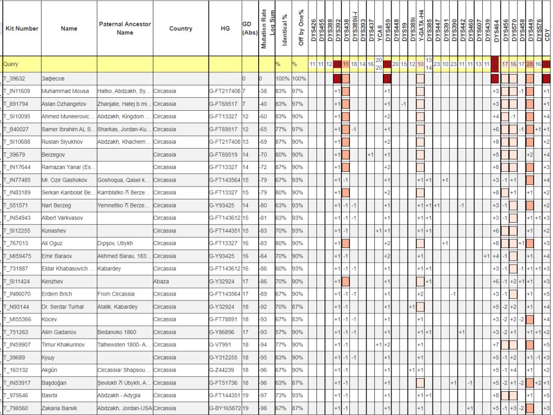
Task: Click the Kit Number column header
Action: click(x=22, y=28)
